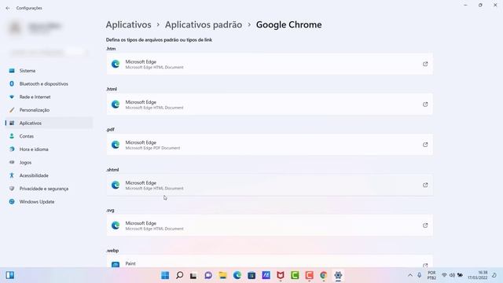Open Personalização settings
This screenshot has width=503, height=283.
49,110
